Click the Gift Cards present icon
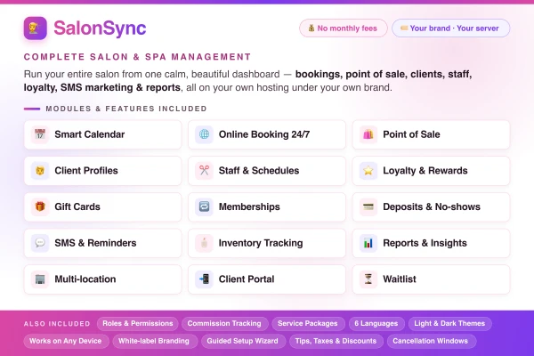The image size is (534, 356). click(40, 206)
